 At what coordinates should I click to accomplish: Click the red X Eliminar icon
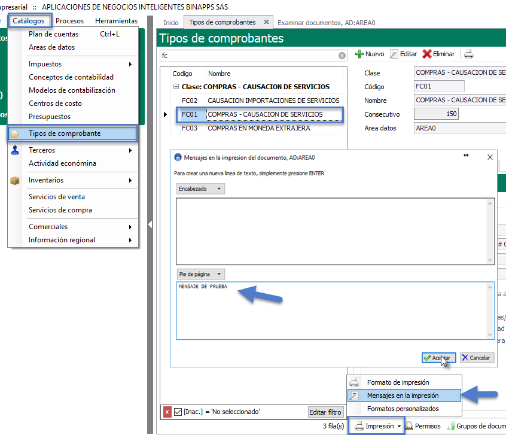tap(426, 54)
